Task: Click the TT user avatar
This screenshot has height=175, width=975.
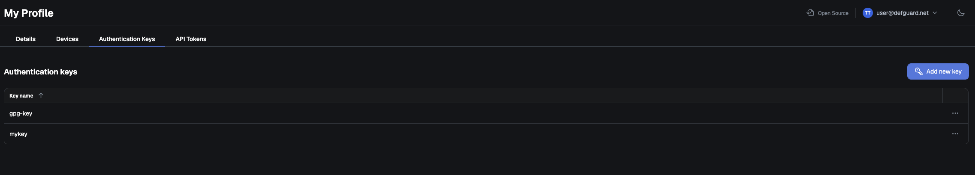Action: (867, 13)
